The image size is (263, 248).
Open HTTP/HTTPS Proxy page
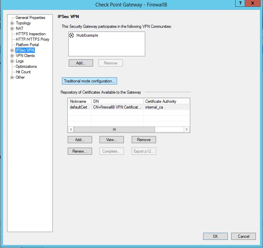click(x=32, y=39)
